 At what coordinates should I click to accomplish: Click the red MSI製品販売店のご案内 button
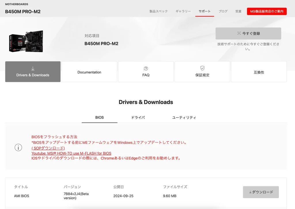point(266,11)
